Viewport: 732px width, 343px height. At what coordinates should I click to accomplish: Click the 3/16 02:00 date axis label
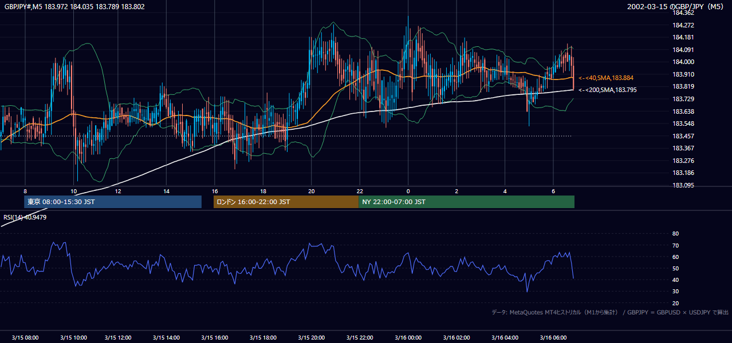[x=456, y=338]
